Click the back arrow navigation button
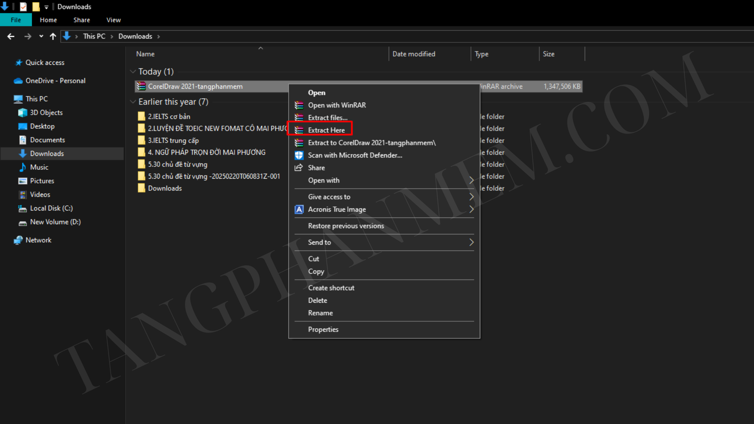754x424 pixels. [11, 37]
